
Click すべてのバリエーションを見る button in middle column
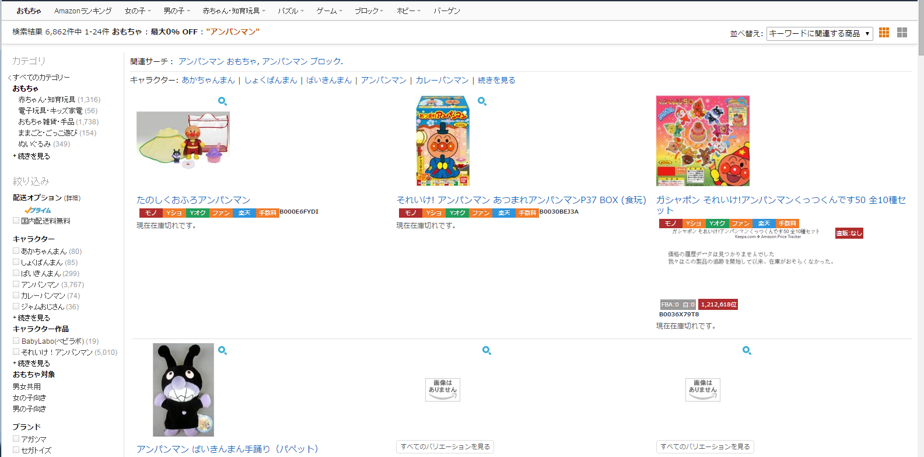click(x=445, y=446)
